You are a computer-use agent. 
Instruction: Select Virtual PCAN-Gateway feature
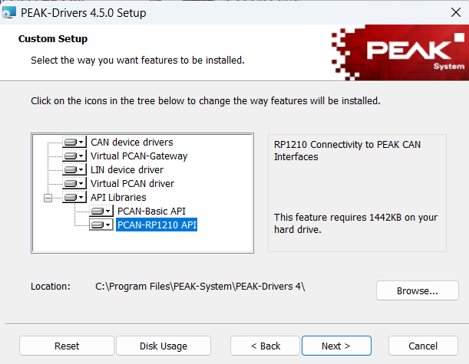139,156
